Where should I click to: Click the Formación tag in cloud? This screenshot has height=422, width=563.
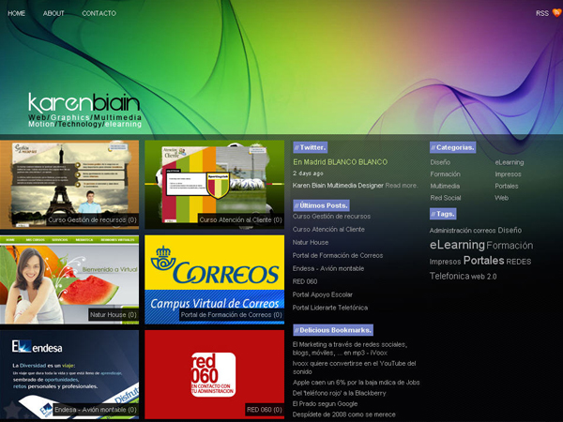(x=510, y=246)
